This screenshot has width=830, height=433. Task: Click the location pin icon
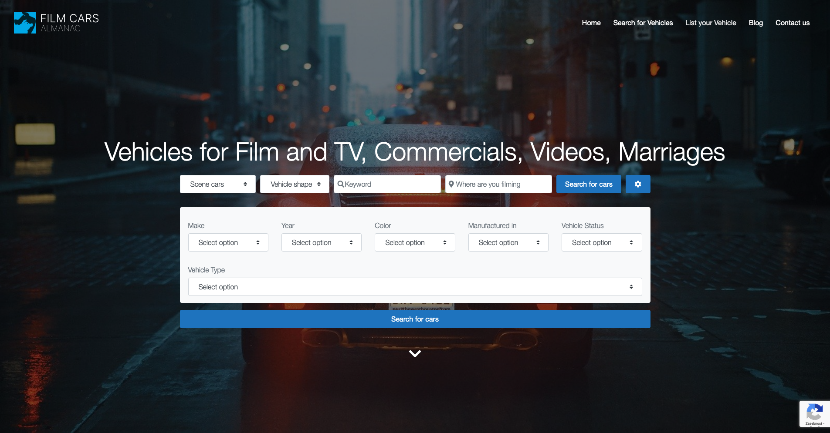click(x=451, y=184)
